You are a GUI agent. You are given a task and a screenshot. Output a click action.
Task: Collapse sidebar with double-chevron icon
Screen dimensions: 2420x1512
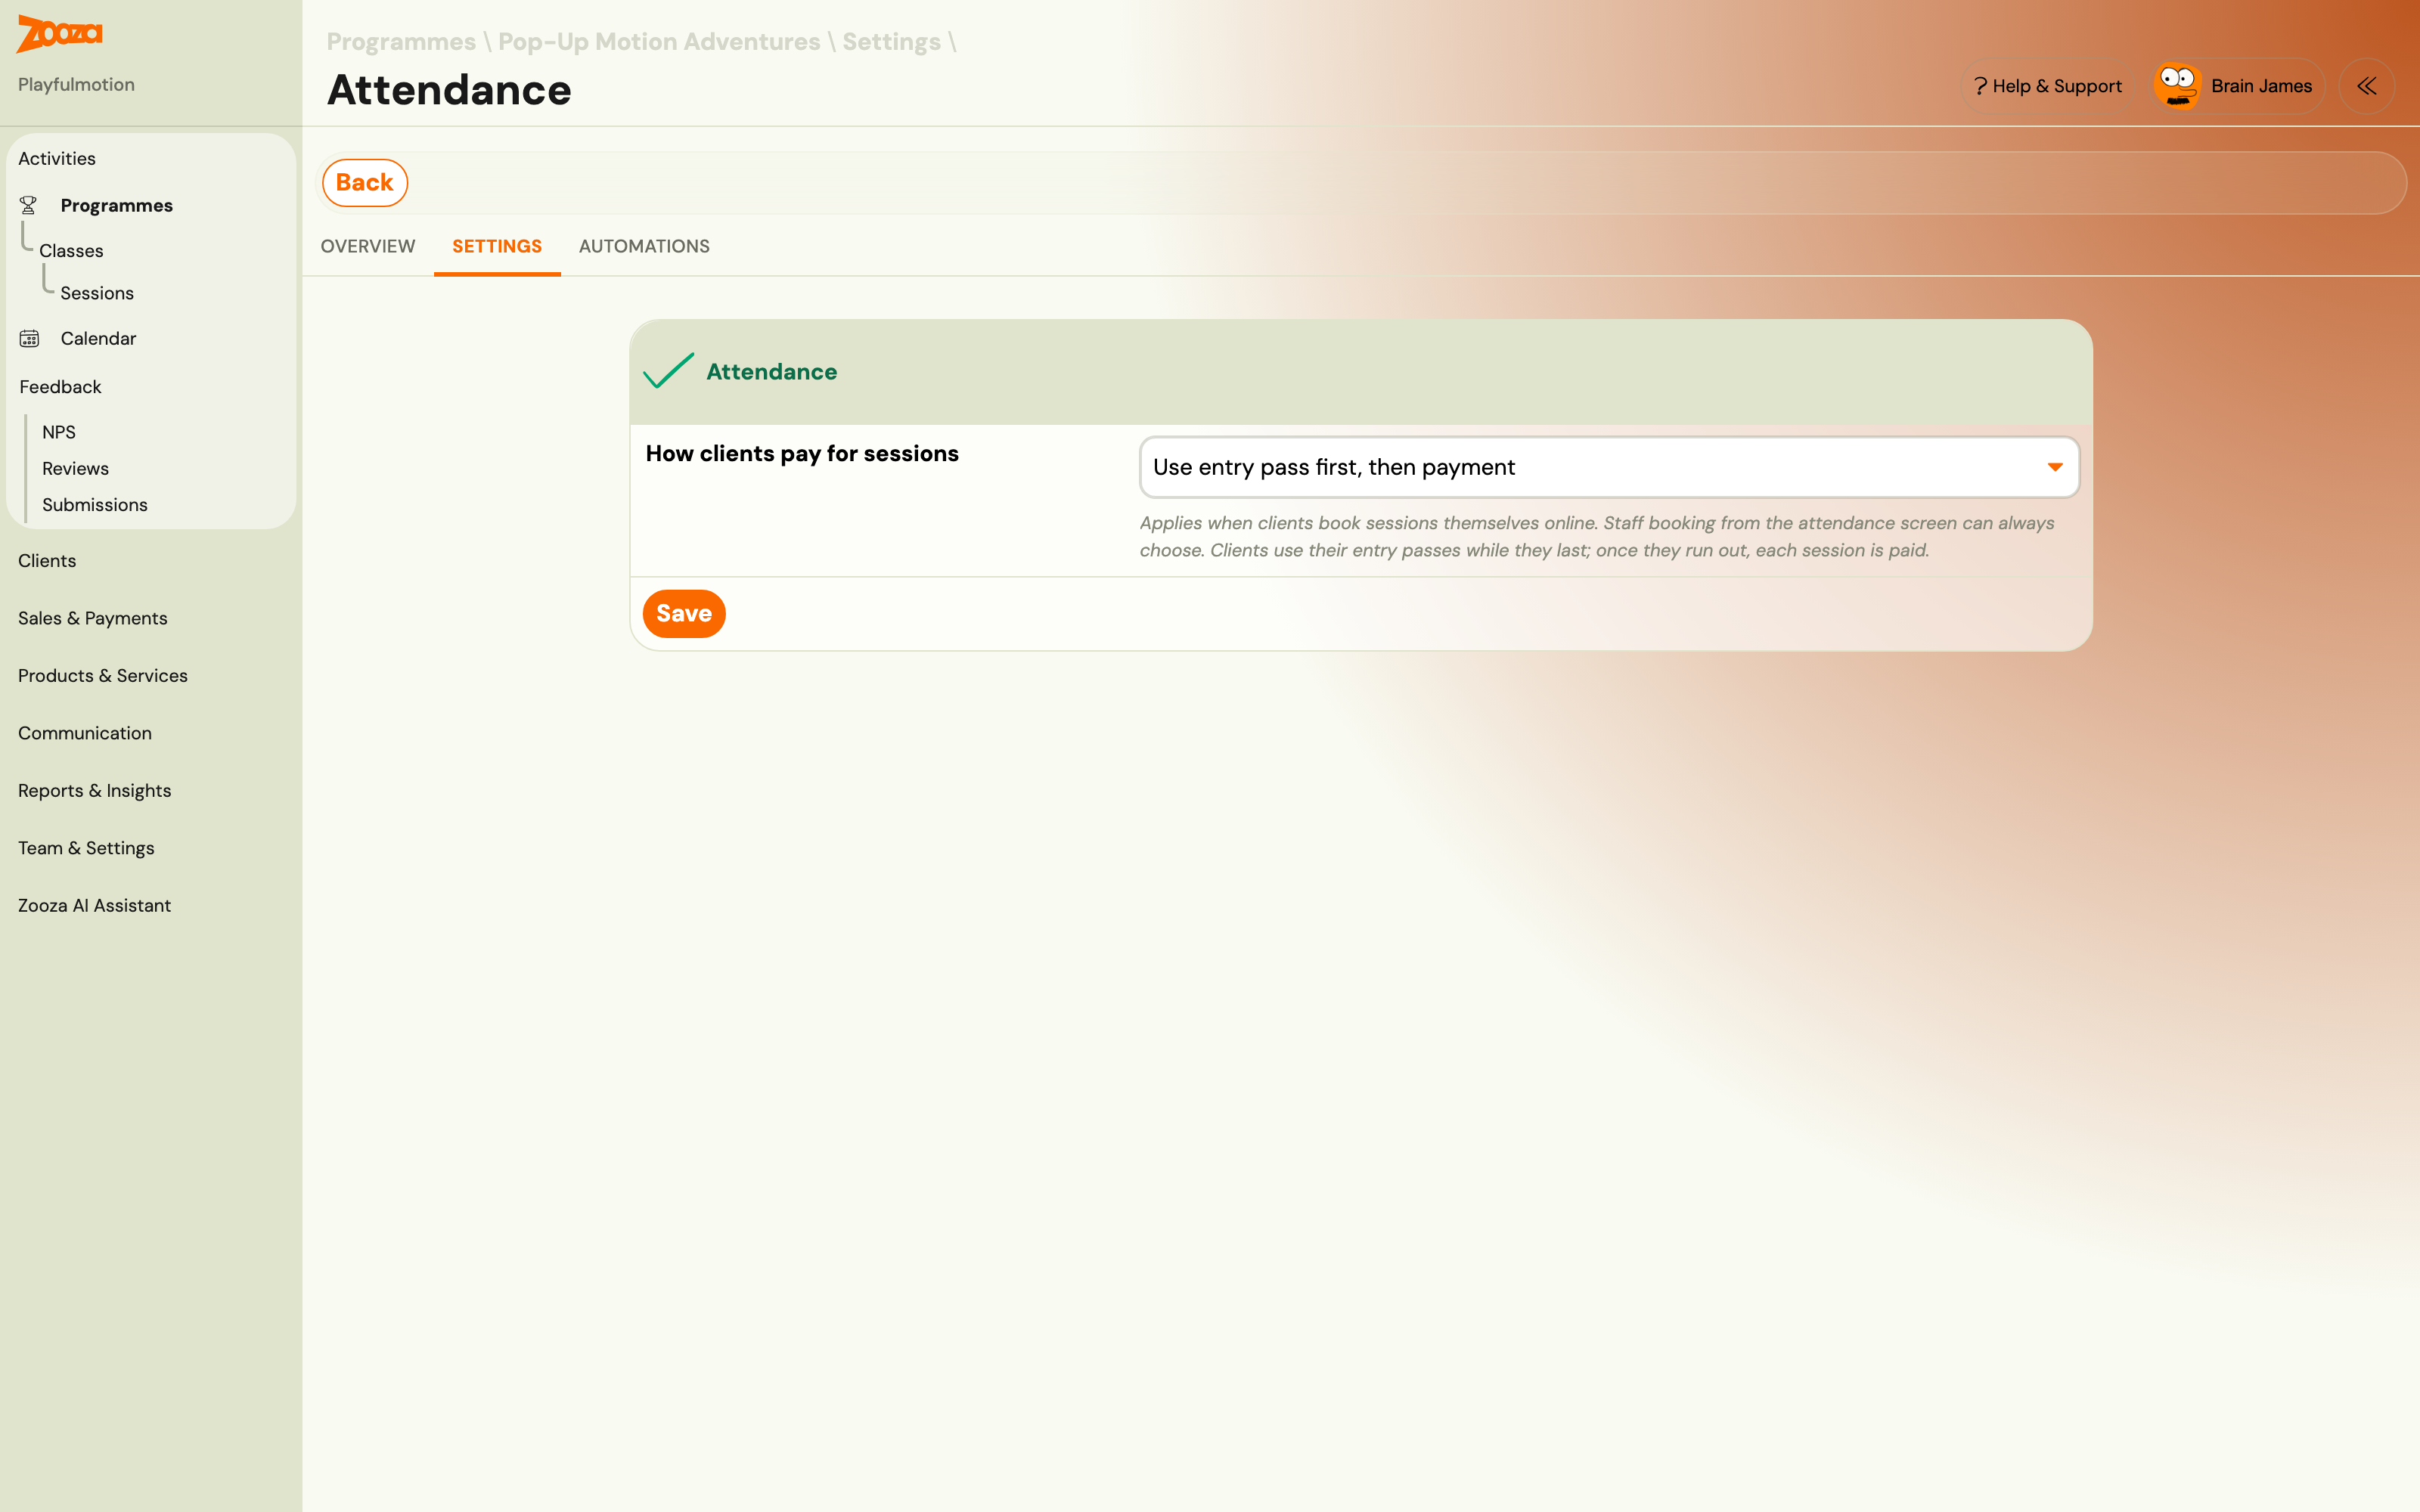coord(2366,86)
